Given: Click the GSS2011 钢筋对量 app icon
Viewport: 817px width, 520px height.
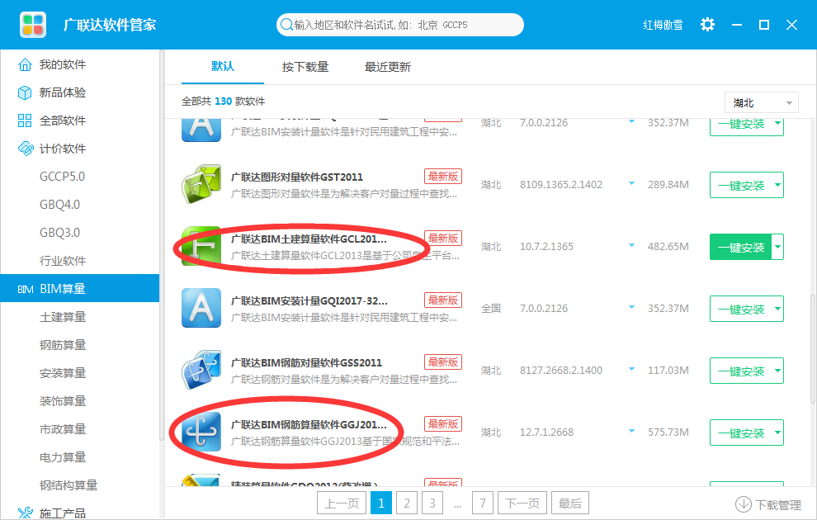Looking at the screenshot, I should tap(201, 370).
